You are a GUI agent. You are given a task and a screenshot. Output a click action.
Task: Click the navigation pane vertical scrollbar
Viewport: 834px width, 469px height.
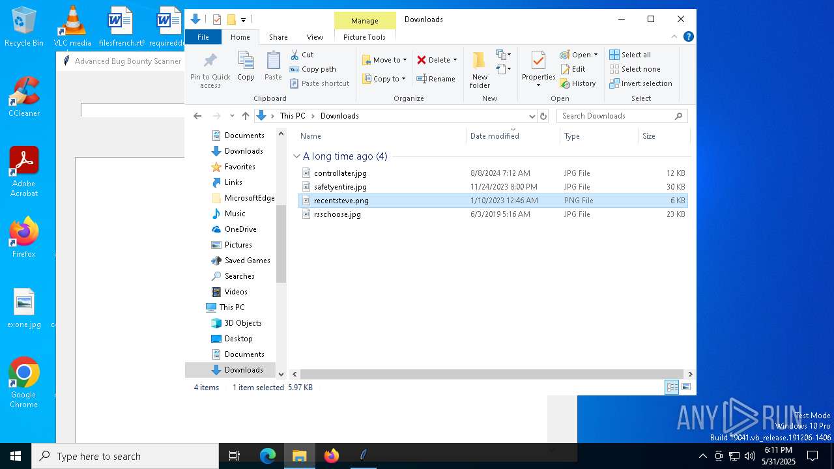(x=281, y=244)
